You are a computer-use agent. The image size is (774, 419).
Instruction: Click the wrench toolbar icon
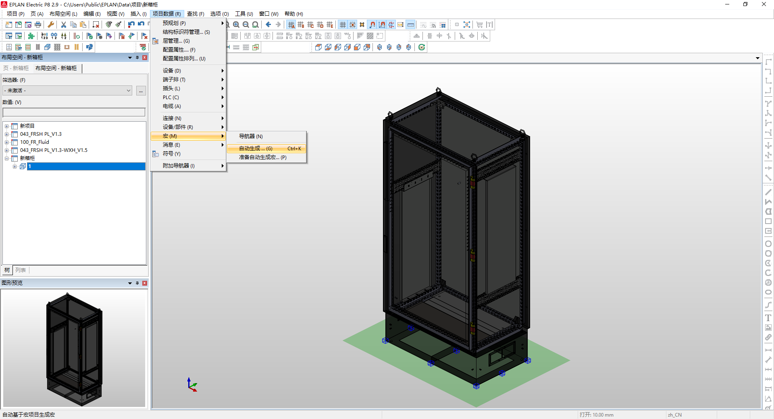click(50, 25)
